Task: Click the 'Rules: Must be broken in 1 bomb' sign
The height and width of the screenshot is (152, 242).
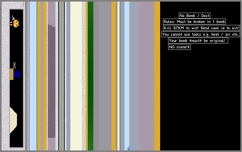Action: point(194,22)
